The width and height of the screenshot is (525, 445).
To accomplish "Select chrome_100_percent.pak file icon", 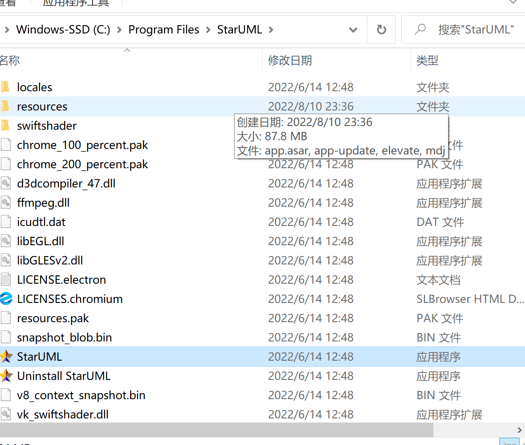I will pos(5,145).
